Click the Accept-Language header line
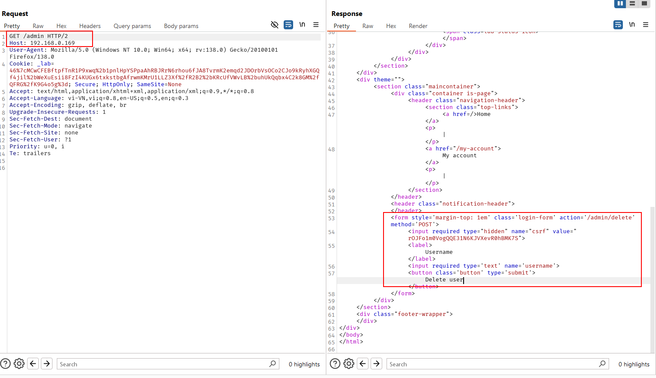The width and height of the screenshot is (656, 378). click(99, 98)
